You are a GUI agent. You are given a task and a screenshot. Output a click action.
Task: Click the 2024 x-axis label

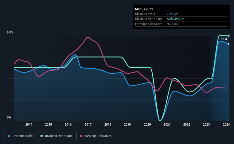tap(226, 124)
